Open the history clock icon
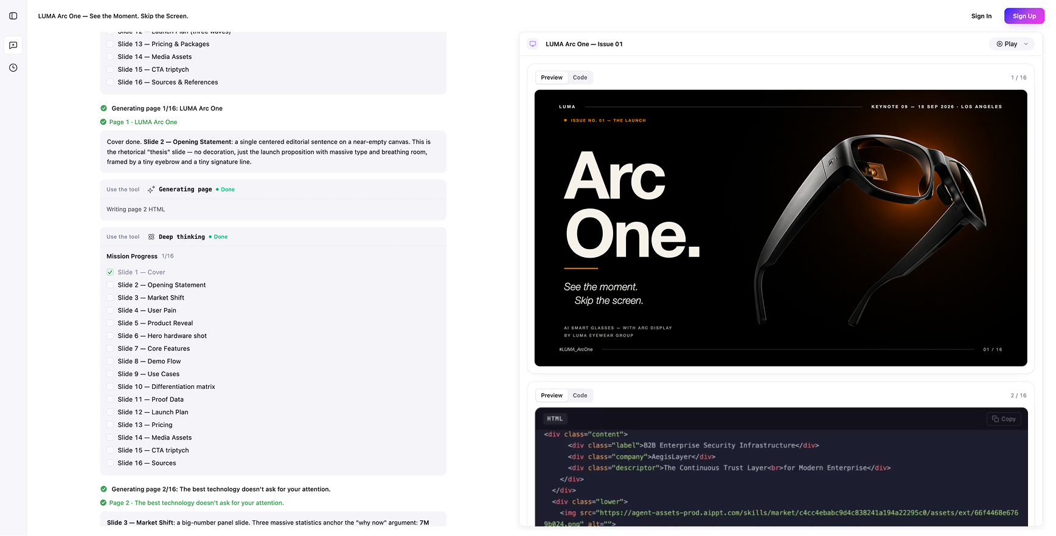 pos(13,67)
